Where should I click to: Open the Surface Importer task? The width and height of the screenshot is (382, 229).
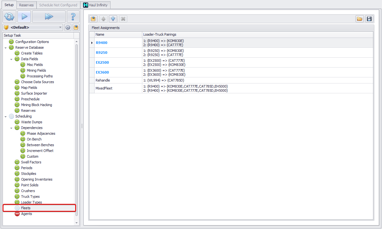pos(34,93)
